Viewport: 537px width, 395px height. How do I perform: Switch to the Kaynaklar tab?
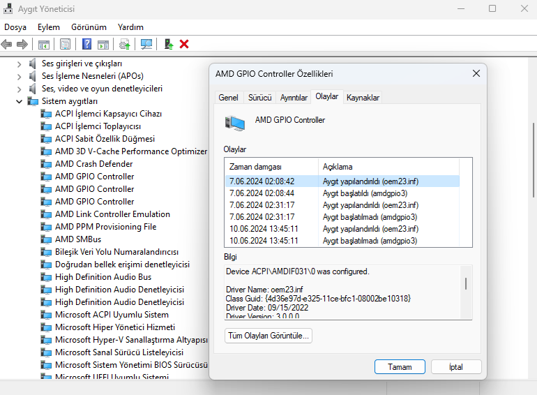tap(363, 98)
